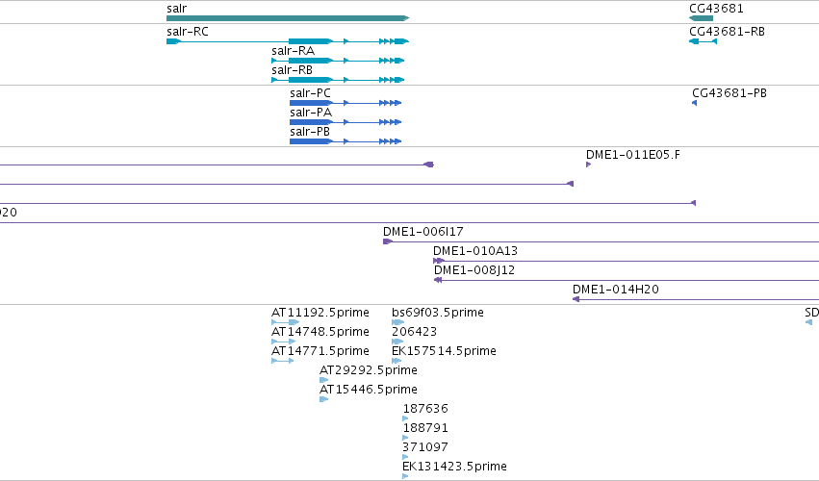Select the DME1-010A13 clone feature
The image size is (819, 481).
(x=626, y=261)
